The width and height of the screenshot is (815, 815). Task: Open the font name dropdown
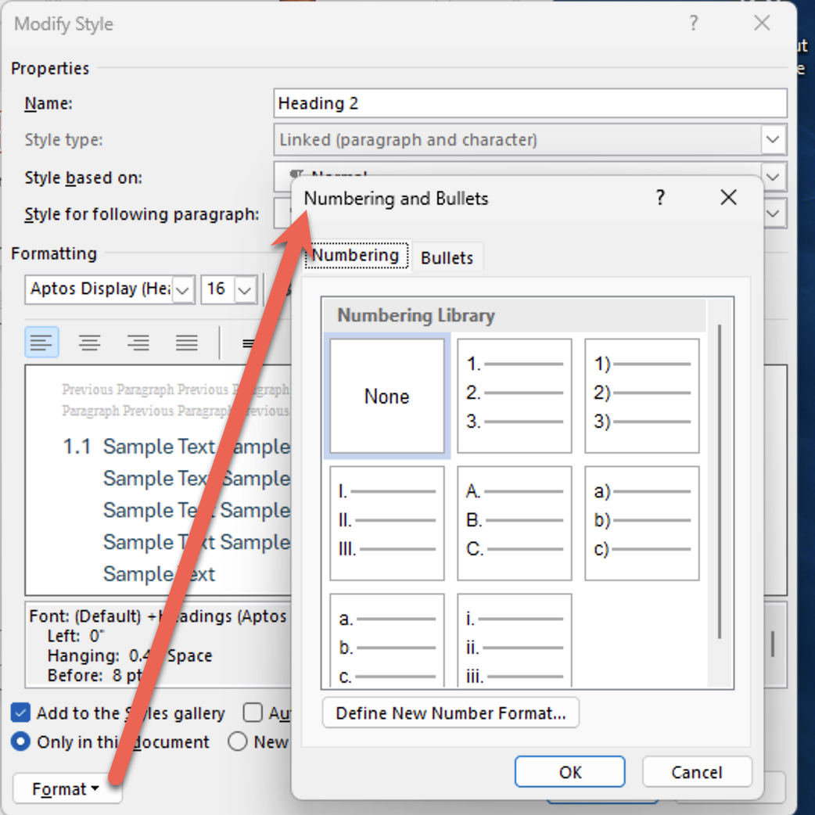182,290
